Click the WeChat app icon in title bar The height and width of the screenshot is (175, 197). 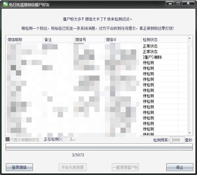pos(6,4)
